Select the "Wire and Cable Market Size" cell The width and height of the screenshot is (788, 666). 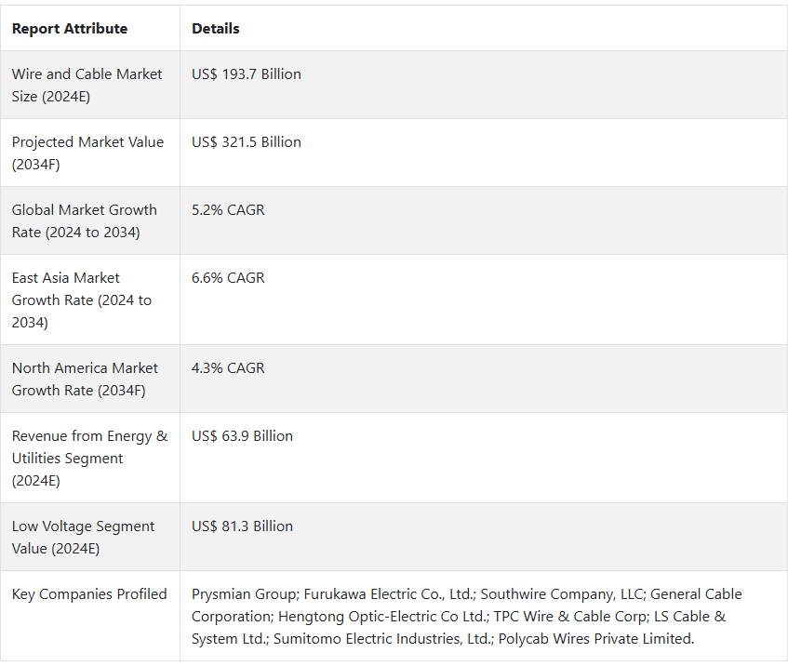87,85
